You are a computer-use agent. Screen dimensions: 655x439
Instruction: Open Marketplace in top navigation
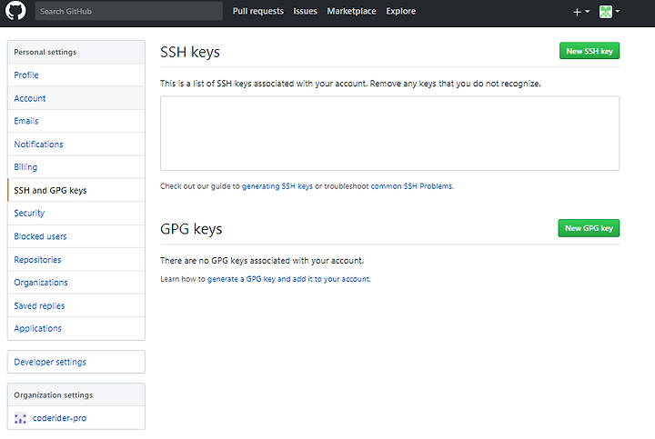tap(351, 11)
